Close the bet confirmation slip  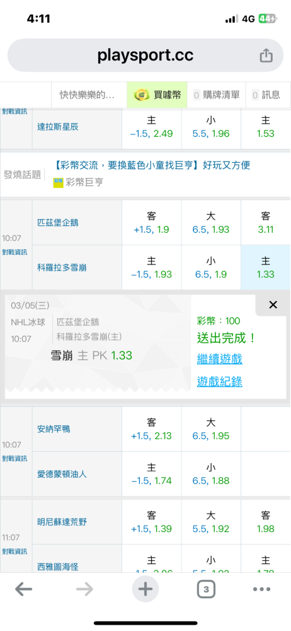(273, 305)
